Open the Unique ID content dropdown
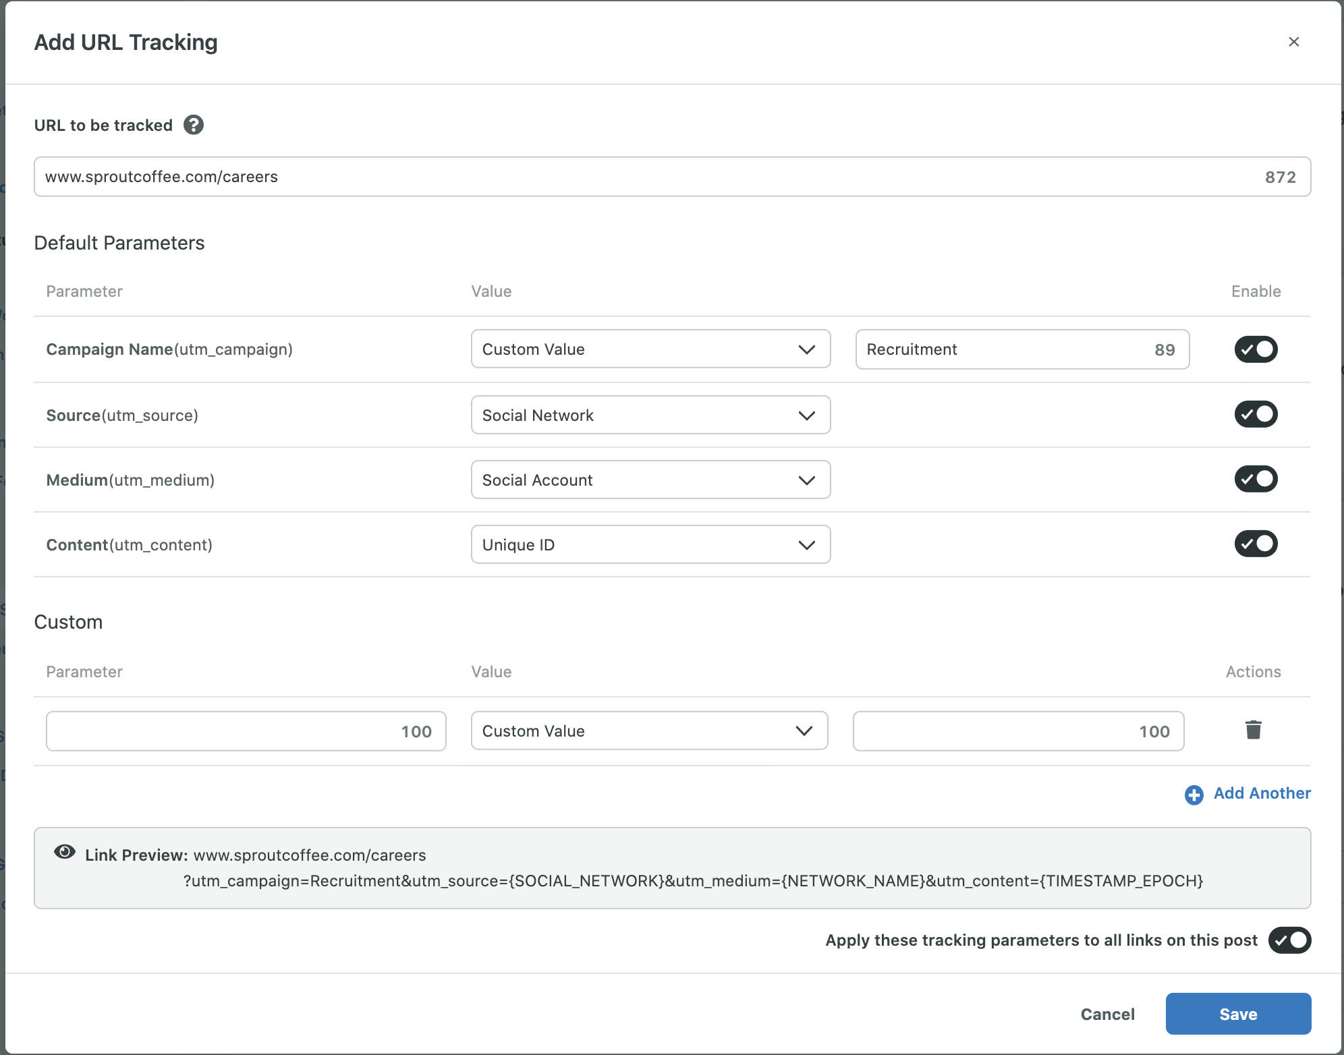The width and height of the screenshot is (1344, 1055). click(x=650, y=544)
